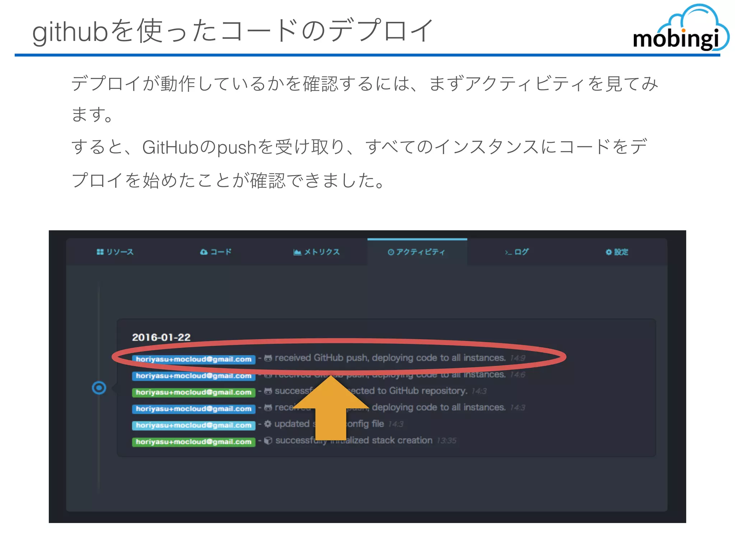Open the メトリクス tab

[x=317, y=252]
